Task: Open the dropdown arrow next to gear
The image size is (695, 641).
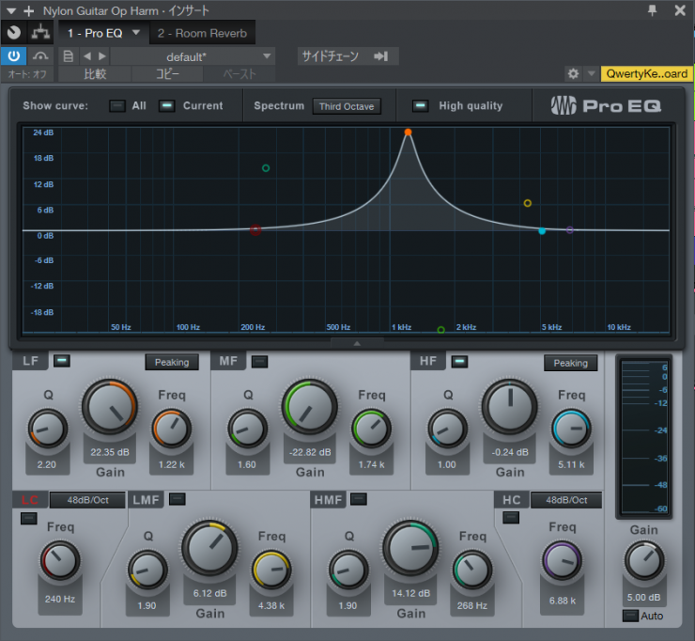Action: point(592,73)
